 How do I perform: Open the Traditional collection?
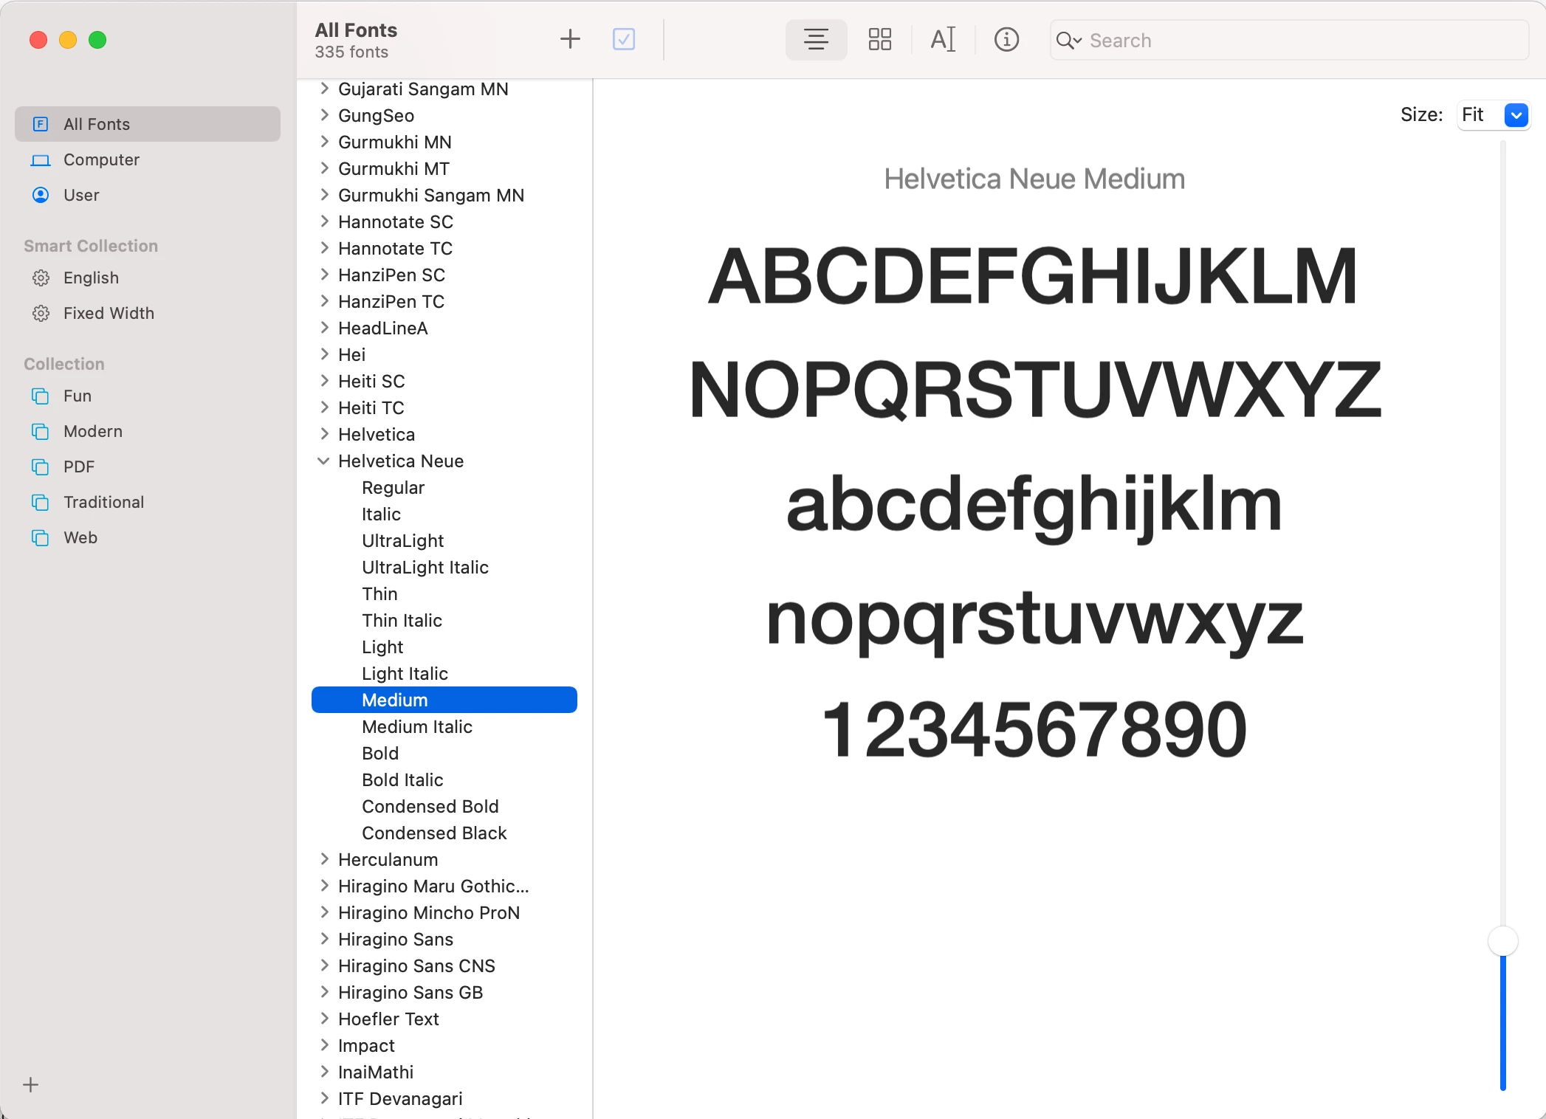(103, 502)
